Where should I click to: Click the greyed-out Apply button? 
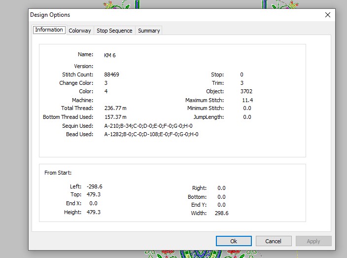pos(313,241)
